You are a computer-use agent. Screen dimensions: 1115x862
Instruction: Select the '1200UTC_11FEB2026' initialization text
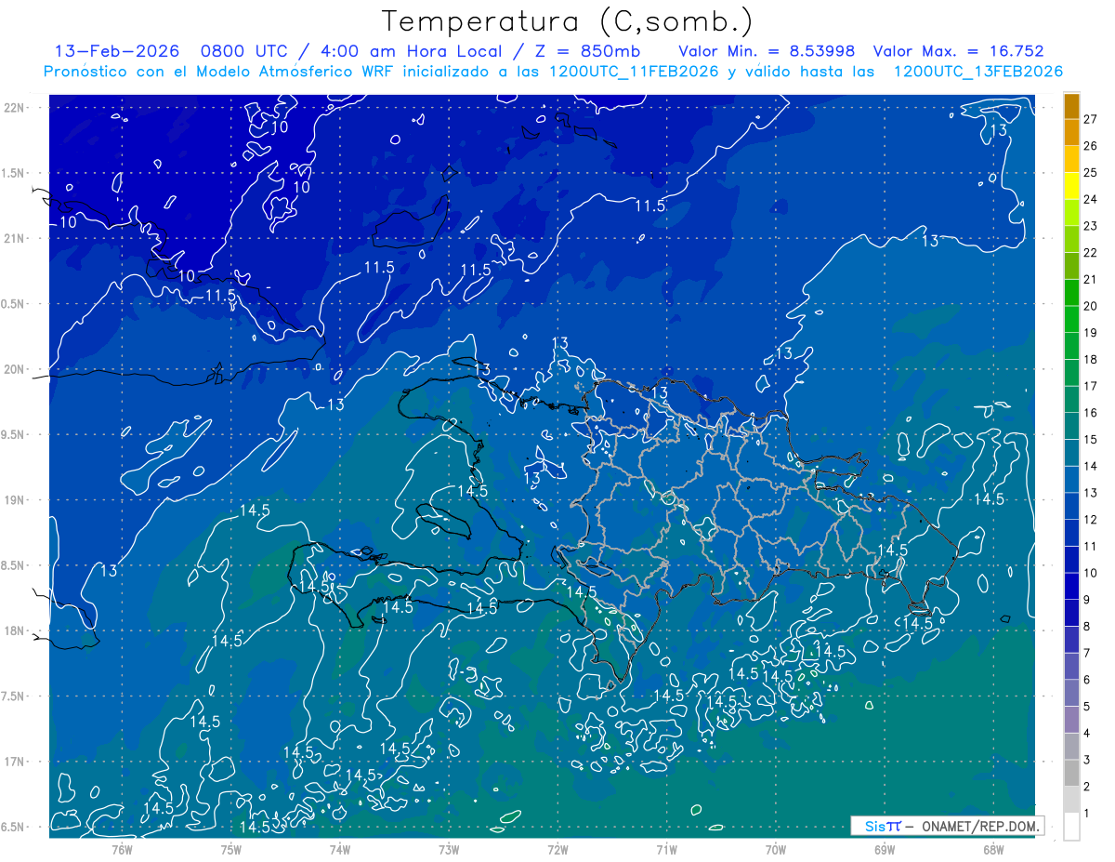click(x=633, y=72)
